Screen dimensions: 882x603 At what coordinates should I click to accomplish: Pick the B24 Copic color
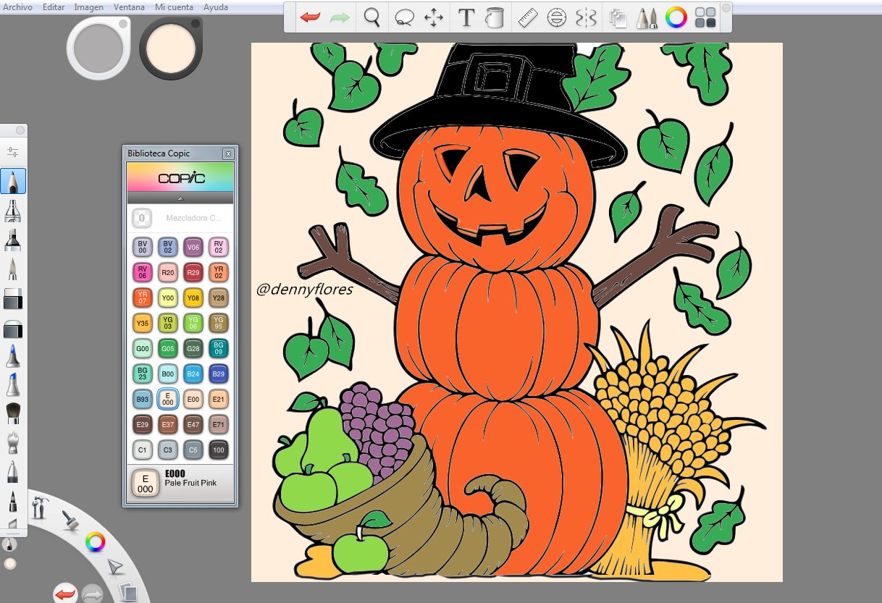click(193, 374)
